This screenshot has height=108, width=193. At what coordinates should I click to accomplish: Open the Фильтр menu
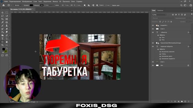(x=55, y=1)
